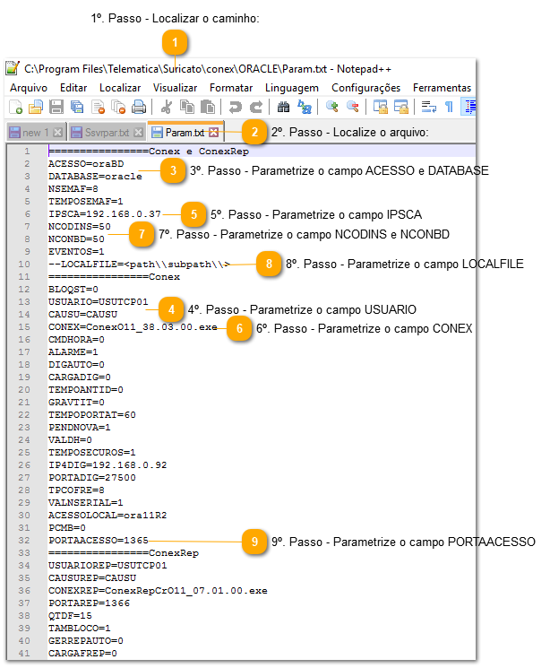Click the Undo arrow icon

235,108
